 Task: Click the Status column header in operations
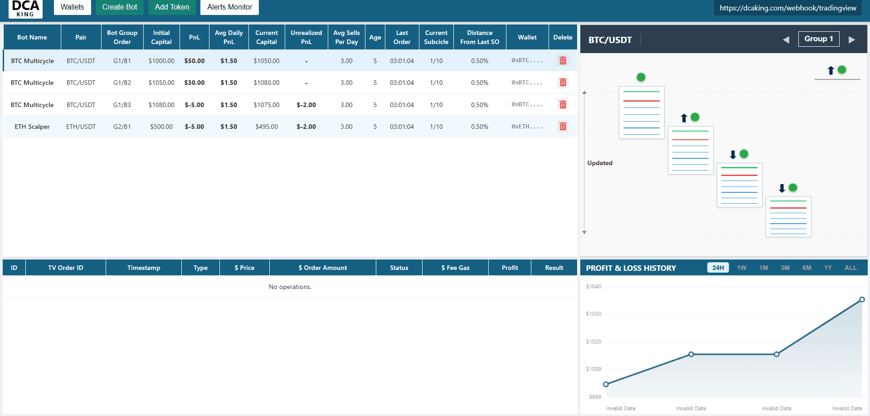tap(399, 268)
